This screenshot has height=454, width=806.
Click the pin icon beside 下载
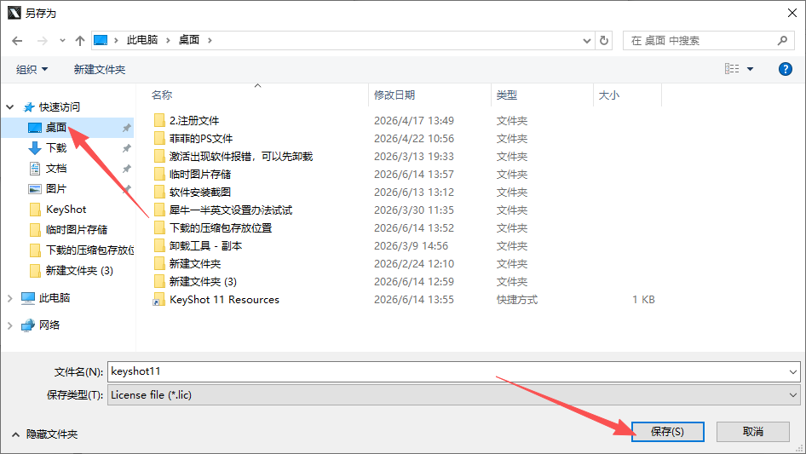tap(126, 148)
